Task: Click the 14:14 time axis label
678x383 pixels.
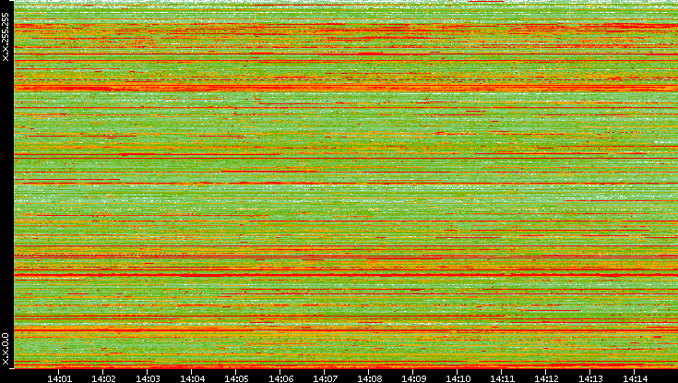Action: (x=635, y=378)
